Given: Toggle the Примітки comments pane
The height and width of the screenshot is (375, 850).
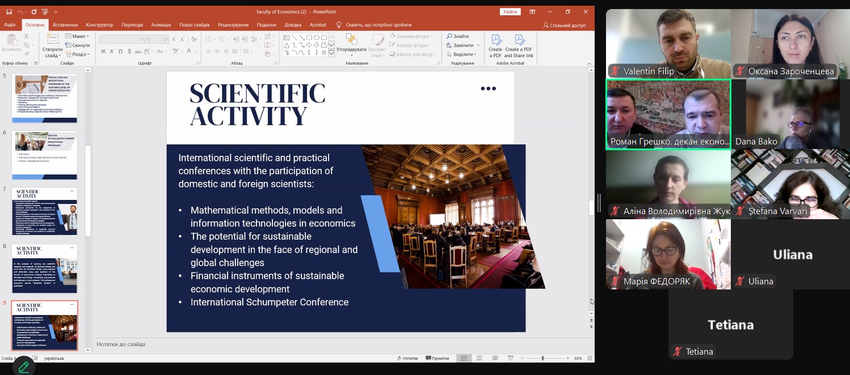Looking at the screenshot, I should [x=437, y=358].
